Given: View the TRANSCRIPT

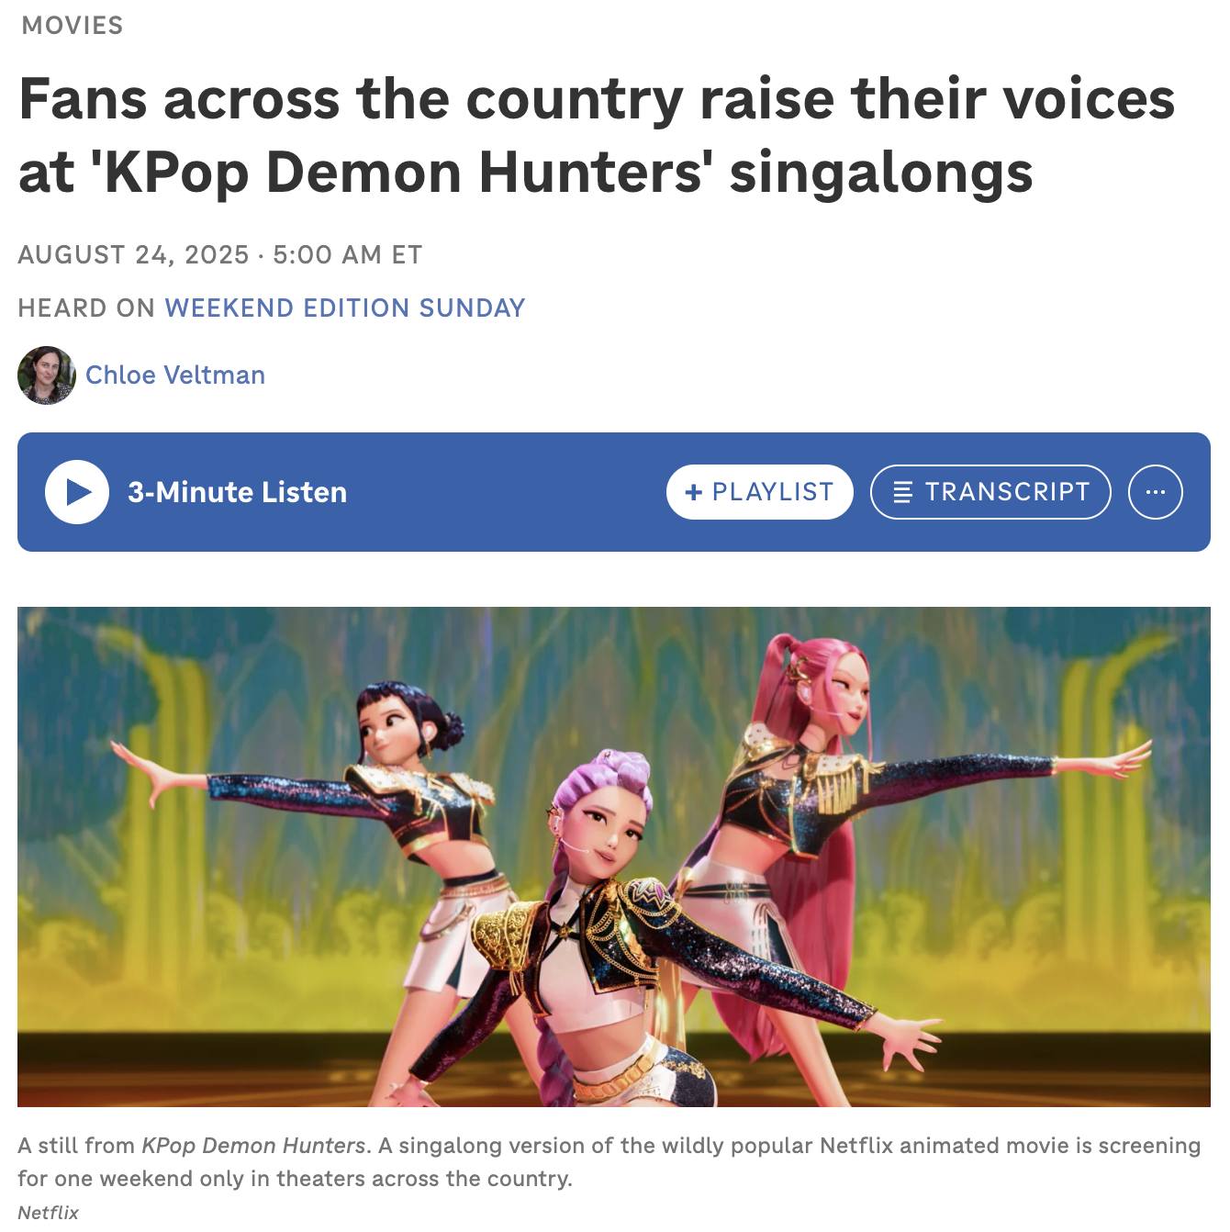Looking at the screenshot, I should click(x=990, y=492).
